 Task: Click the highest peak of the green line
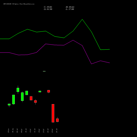tap(82, 19)
